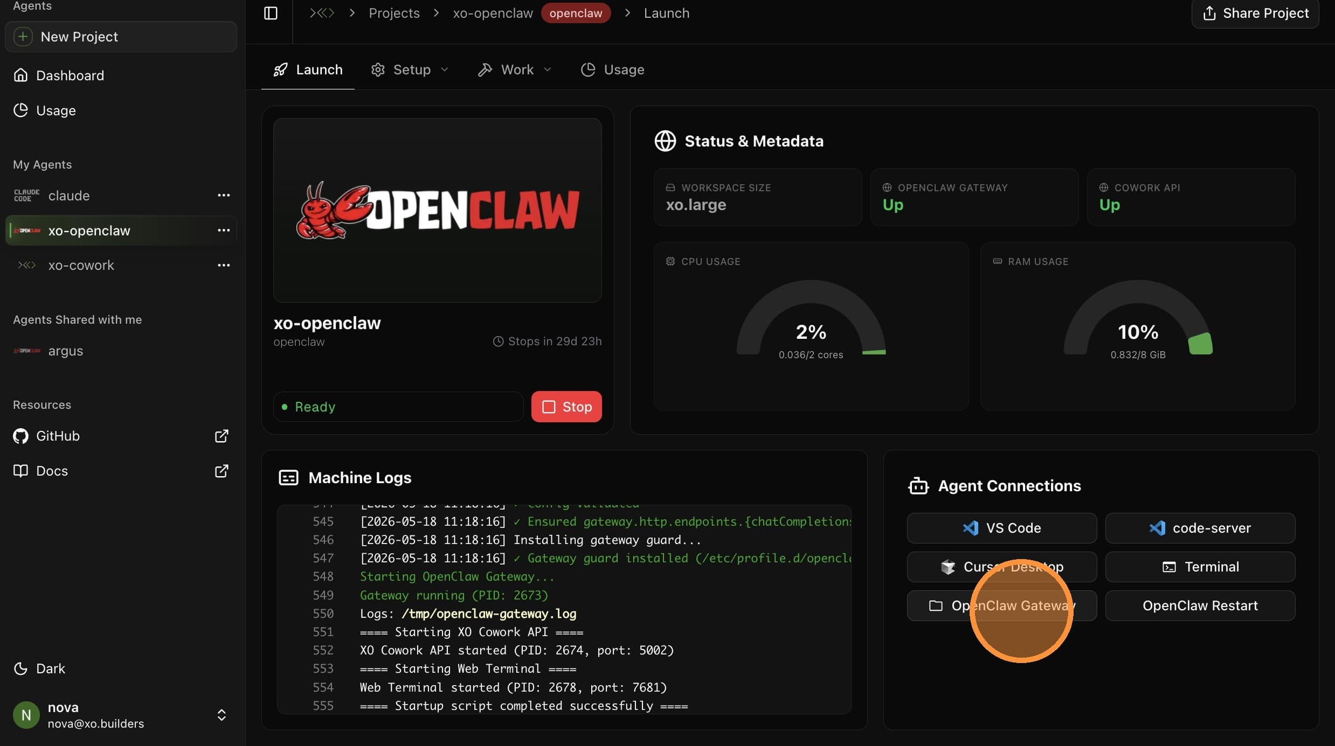Click the 0.832/8 GiB value

[1138, 355]
